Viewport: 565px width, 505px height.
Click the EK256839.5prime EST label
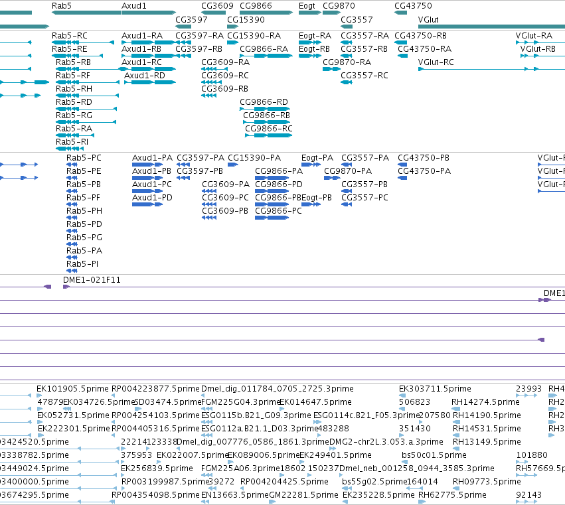(x=157, y=469)
